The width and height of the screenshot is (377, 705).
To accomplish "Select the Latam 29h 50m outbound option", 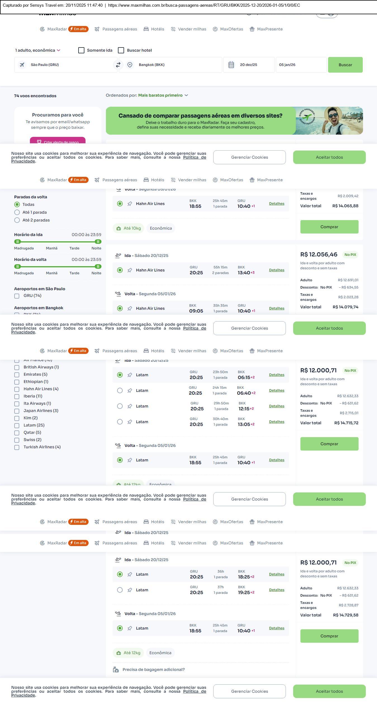I will point(120,406).
